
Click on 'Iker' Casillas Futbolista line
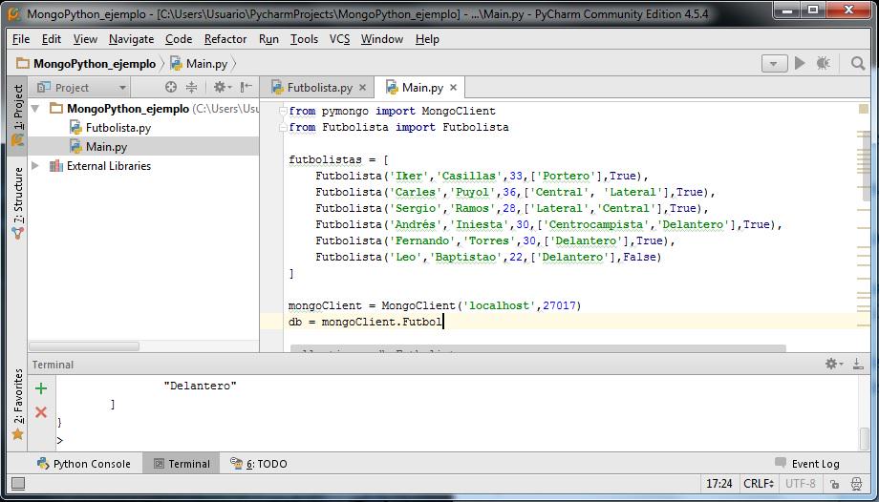482,176
